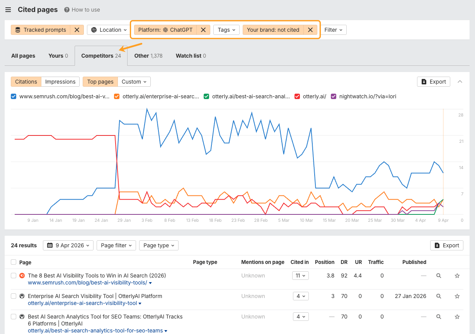Viewport: 475px width, 334px height.
Task: Click the Tracked prompts filter icon
Action: [17, 30]
